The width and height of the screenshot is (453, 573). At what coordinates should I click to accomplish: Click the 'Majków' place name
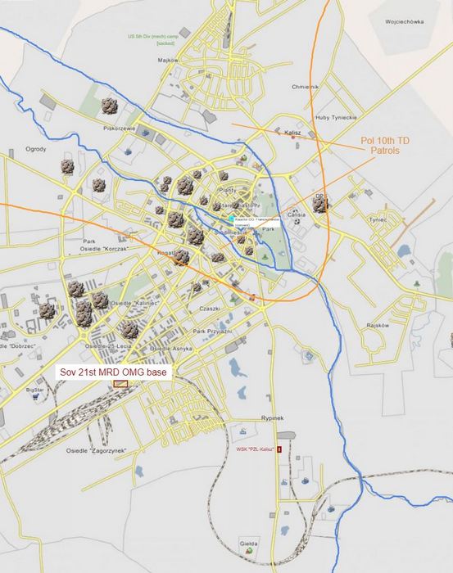168,60
